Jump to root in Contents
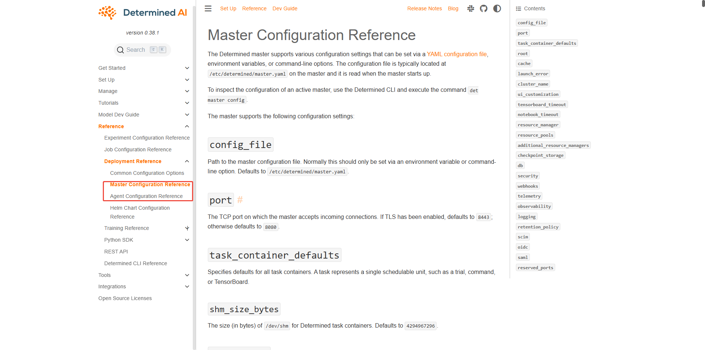The height and width of the screenshot is (350, 705). (x=523, y=54)
